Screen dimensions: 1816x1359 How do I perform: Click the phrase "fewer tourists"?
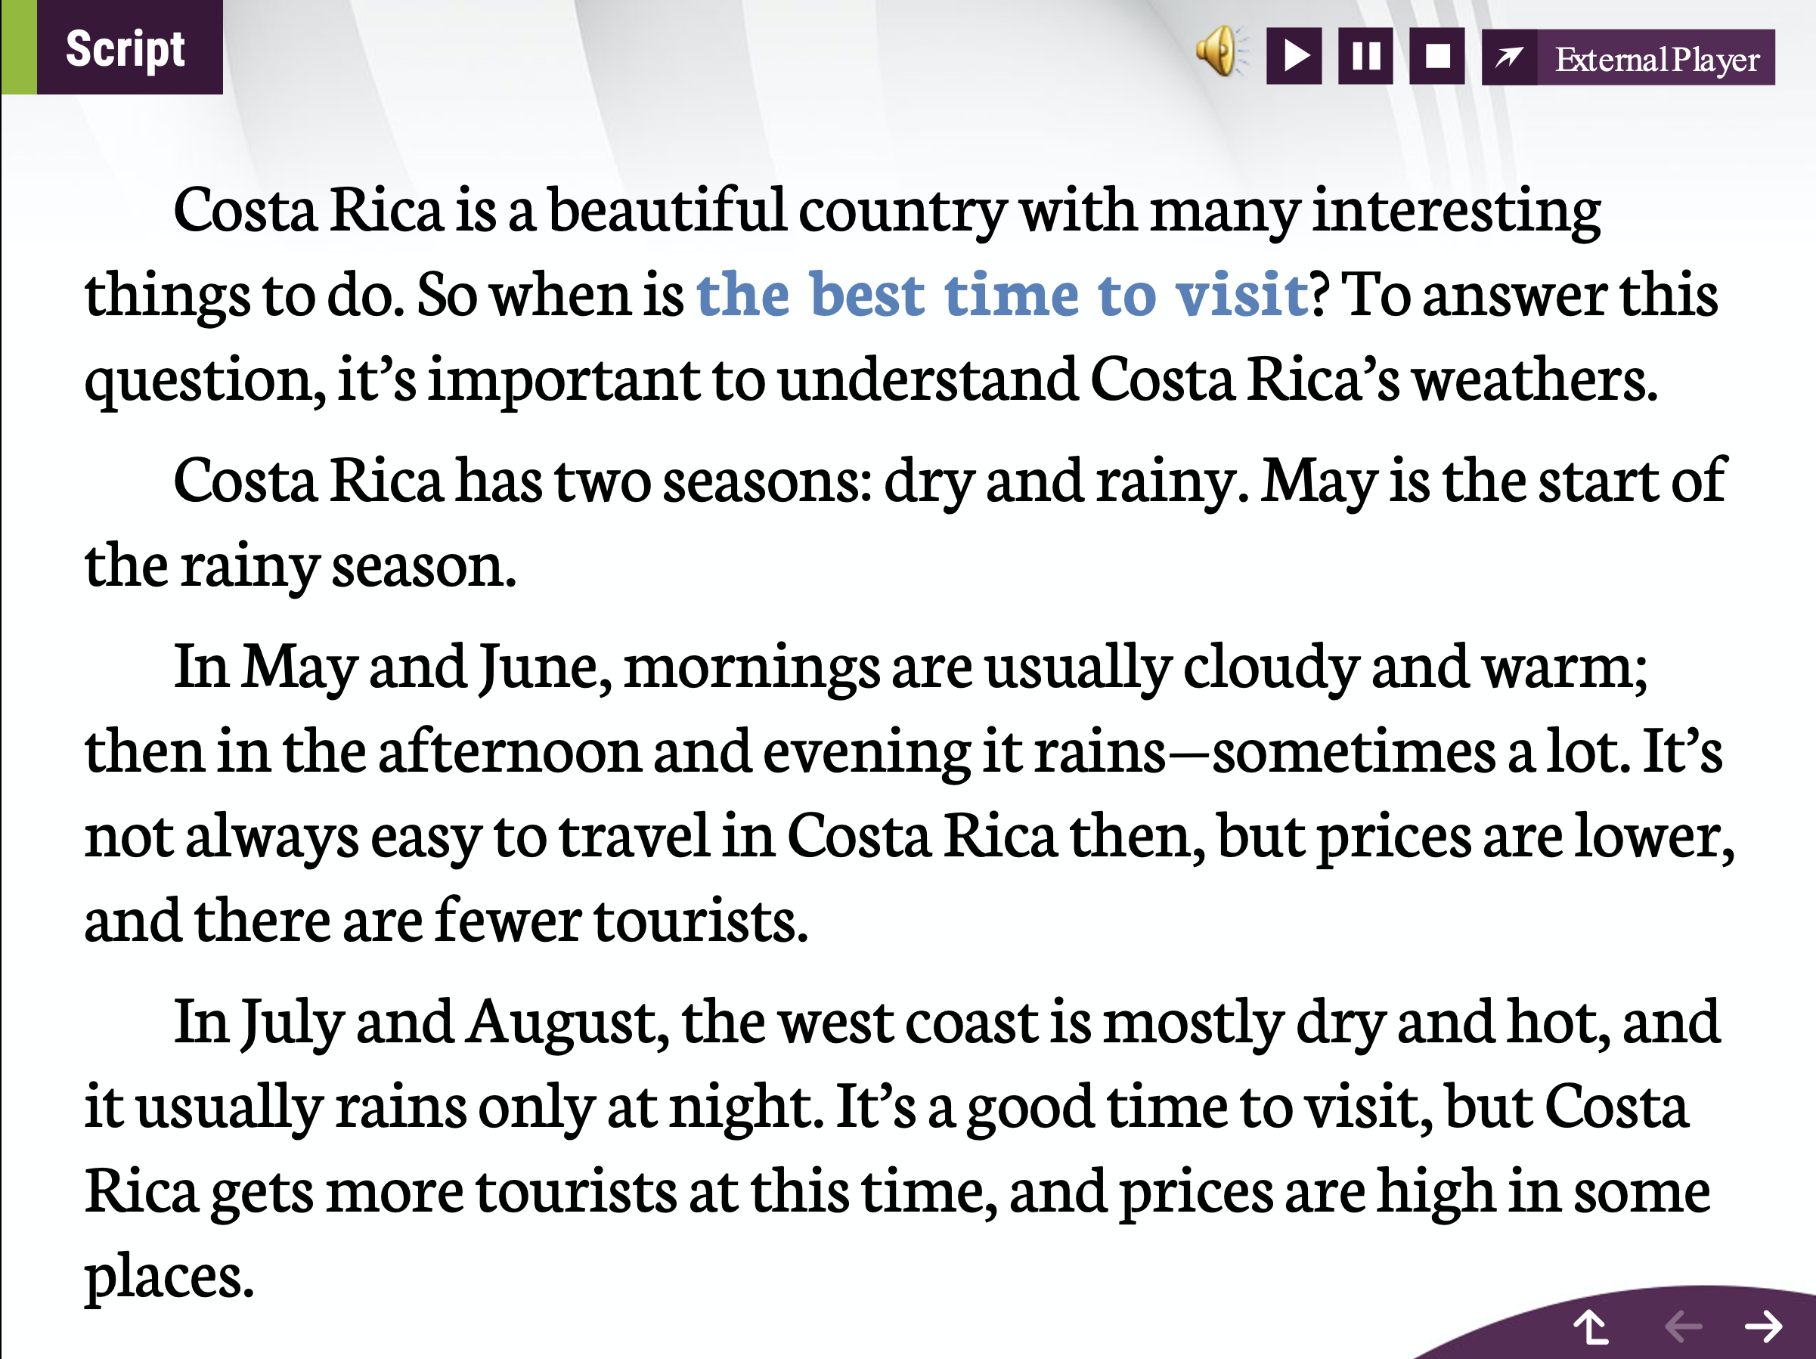(621, 921)
